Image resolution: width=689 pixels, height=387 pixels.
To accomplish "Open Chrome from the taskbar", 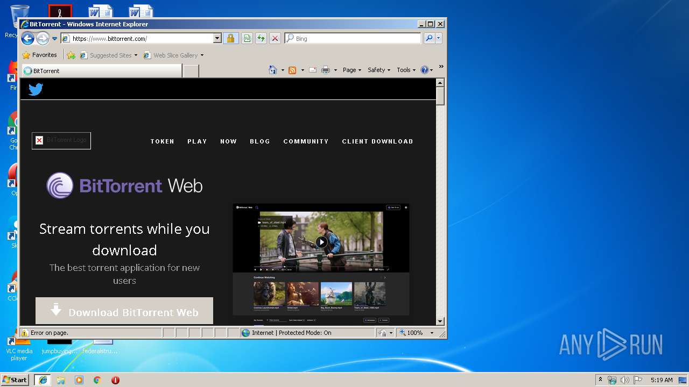I will pyautogui.click(x=97, y=380).
